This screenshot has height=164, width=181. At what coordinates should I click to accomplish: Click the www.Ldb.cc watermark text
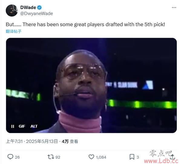point(161,161)
